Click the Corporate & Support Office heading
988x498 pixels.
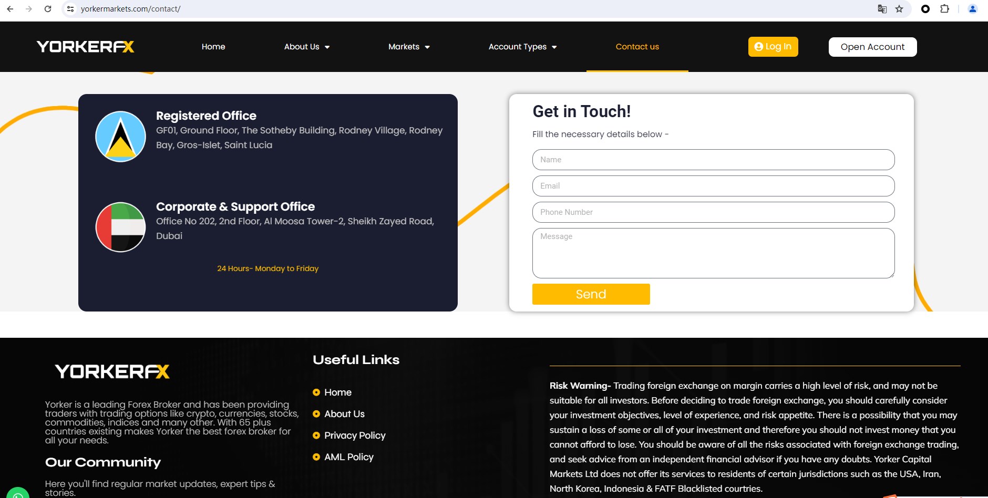pyautogui.click(x=235, y=206)
